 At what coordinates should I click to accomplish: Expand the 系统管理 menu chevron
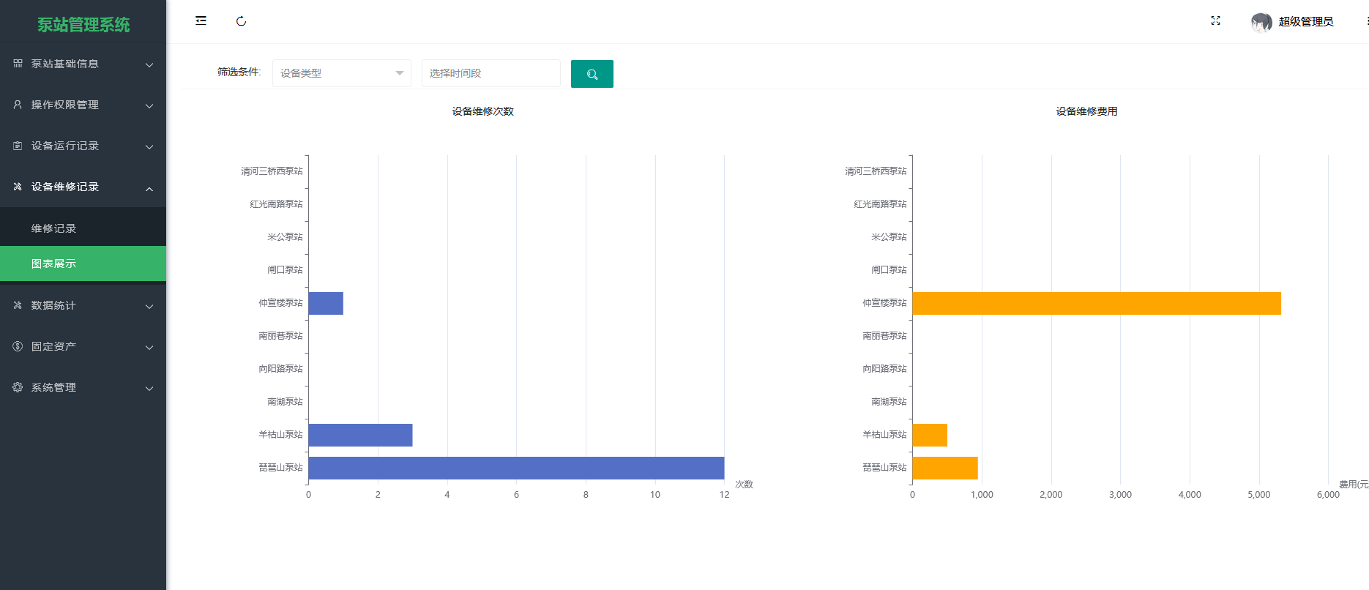(x=149, y=388)
